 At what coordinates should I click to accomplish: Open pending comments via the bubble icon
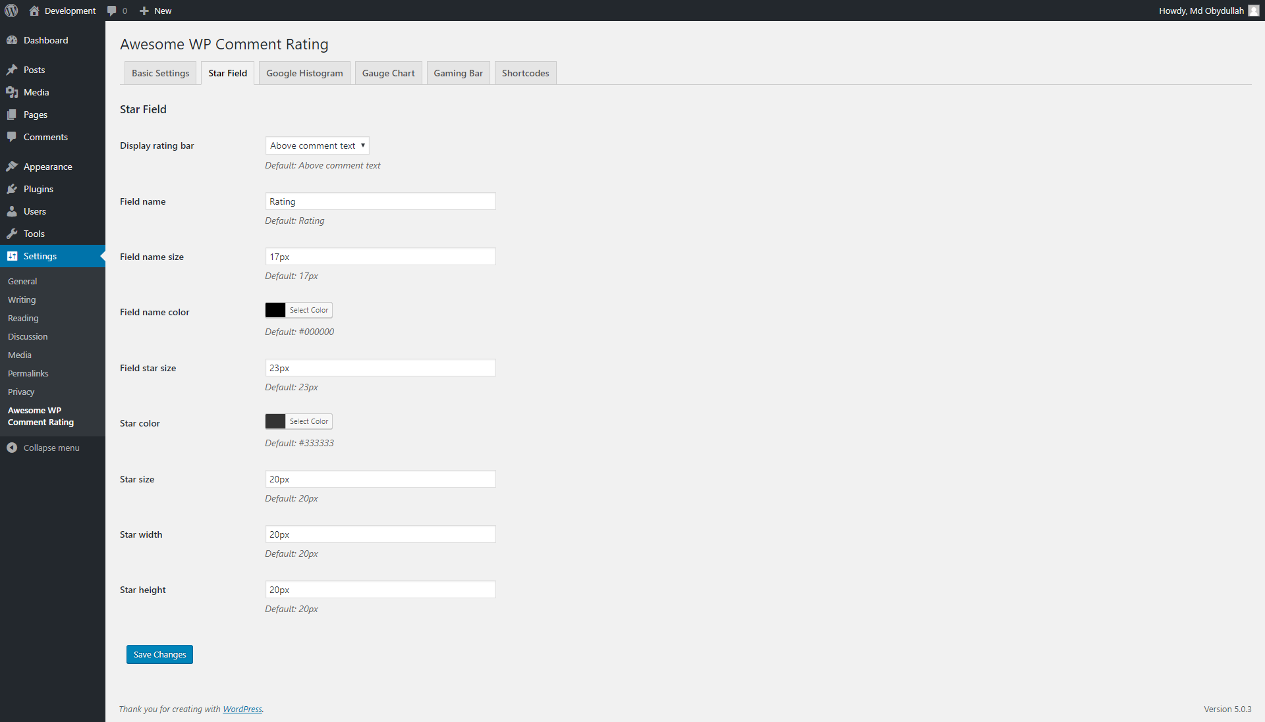pos(111,11)
